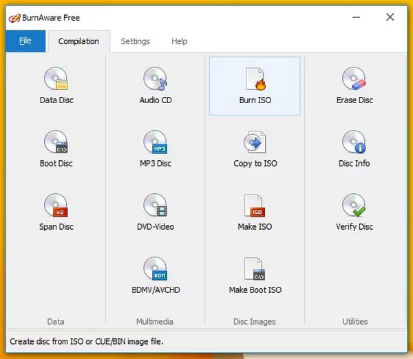Run the Verify Disc utility

pos(354,212)
